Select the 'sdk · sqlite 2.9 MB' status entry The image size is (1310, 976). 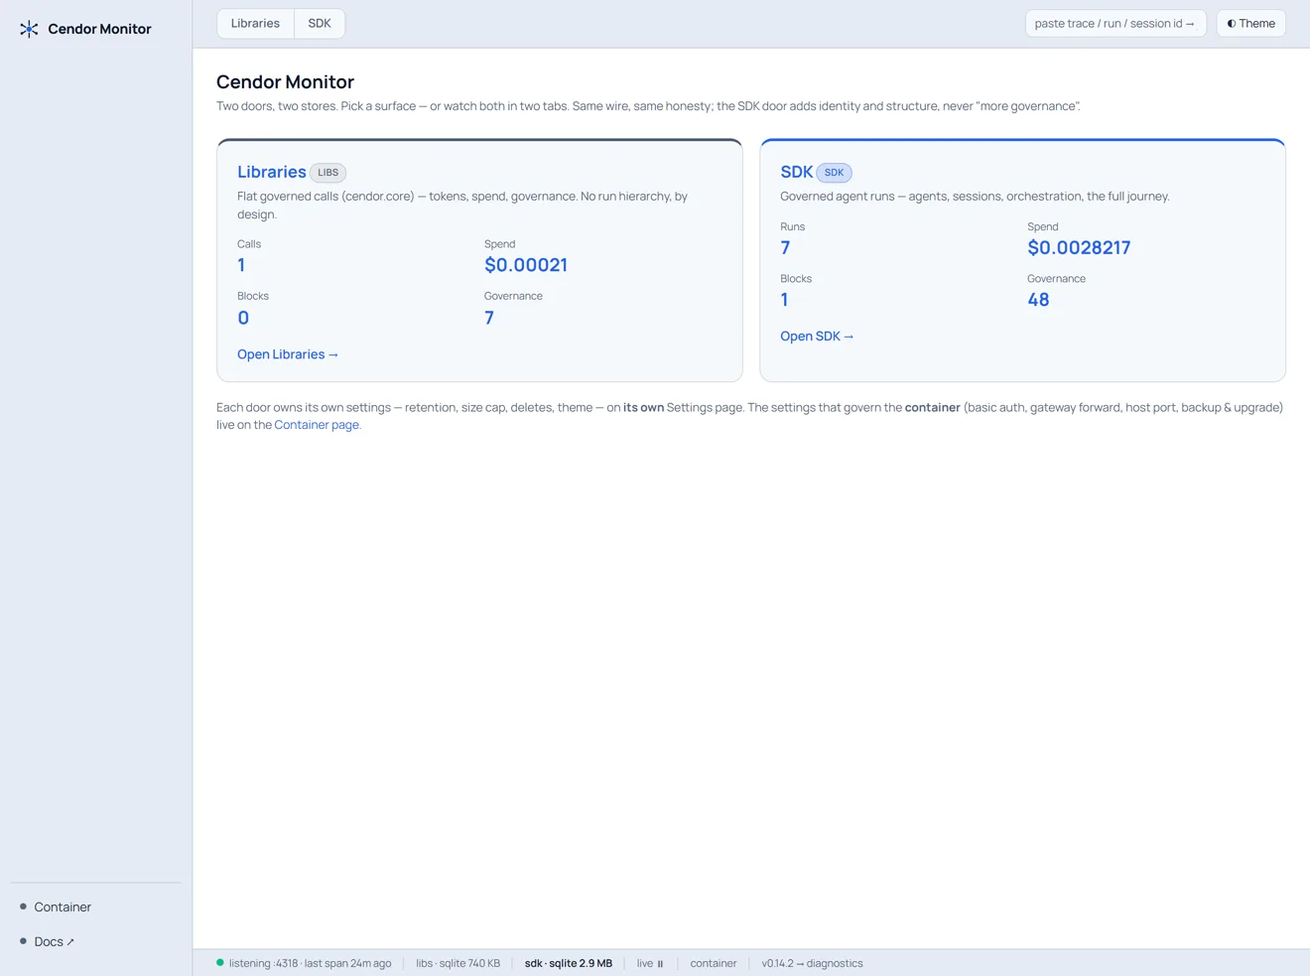coord(568,963)
